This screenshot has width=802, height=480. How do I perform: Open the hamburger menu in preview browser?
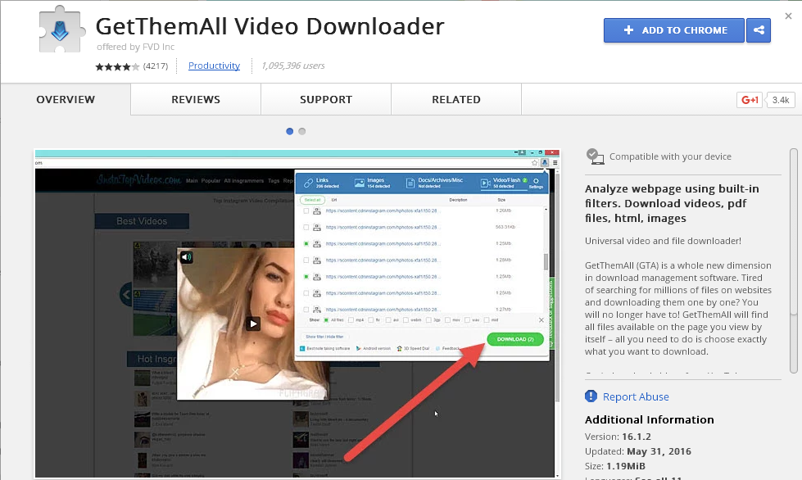(x=555, y=162)
